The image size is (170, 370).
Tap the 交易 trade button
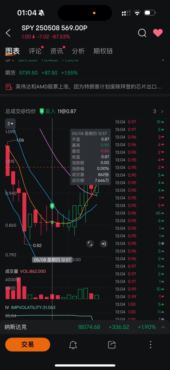click(x=28, y=345)
